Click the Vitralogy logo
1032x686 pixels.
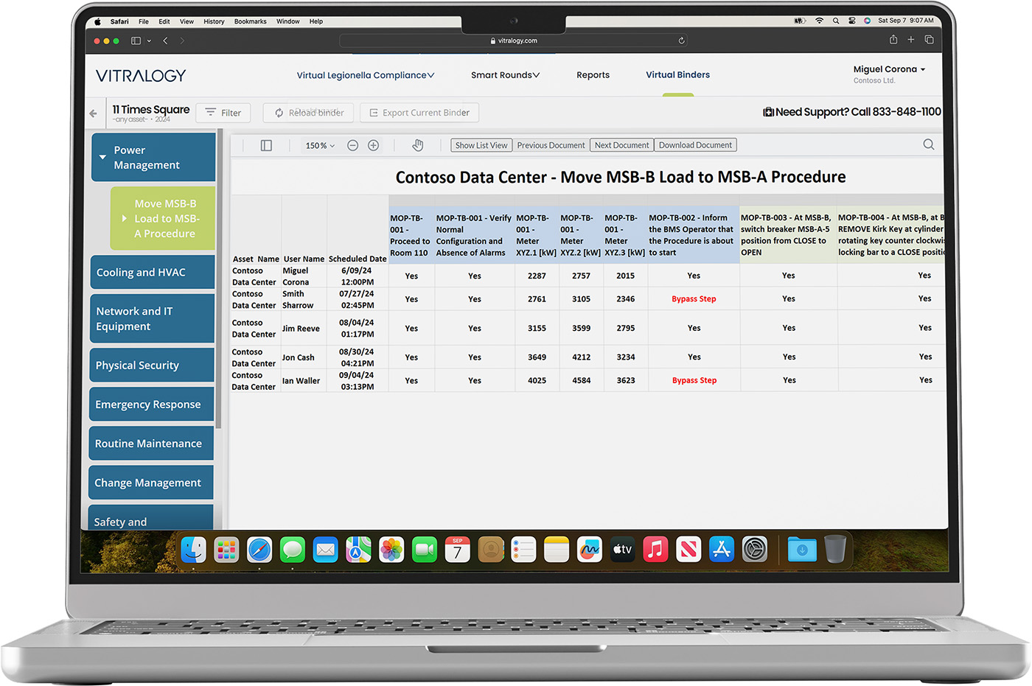[x=141, y=75]
